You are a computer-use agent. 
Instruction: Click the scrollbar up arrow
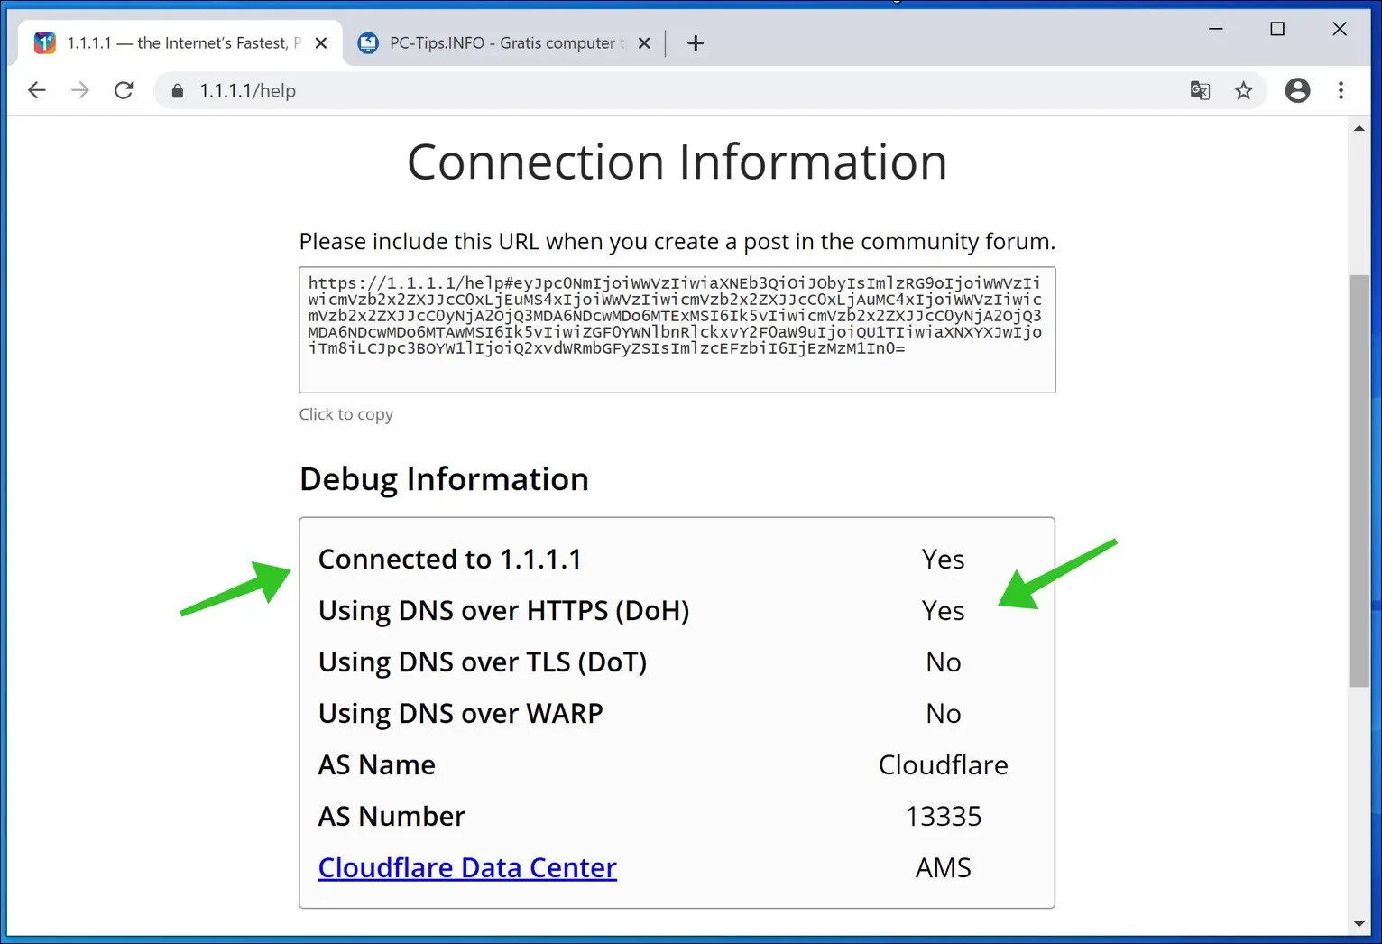click(1359, 129)
